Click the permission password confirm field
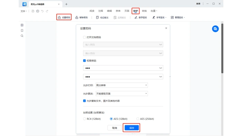This screenshot has height=136, width=242. (123, 76)
